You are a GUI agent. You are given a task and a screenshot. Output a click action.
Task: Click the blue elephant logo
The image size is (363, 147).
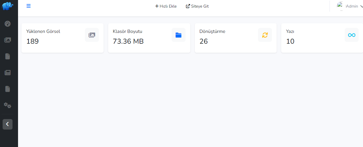click(x=8, y=6)
